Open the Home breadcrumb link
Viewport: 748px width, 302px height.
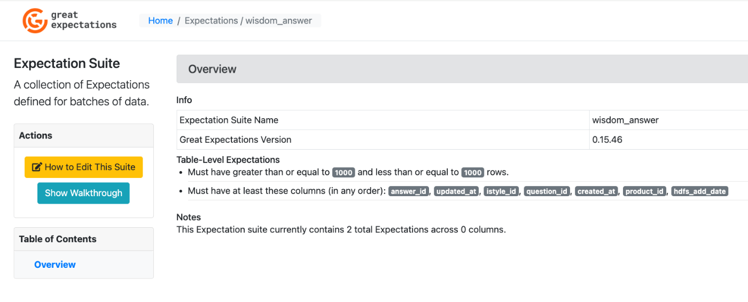[x=160, y=21]
